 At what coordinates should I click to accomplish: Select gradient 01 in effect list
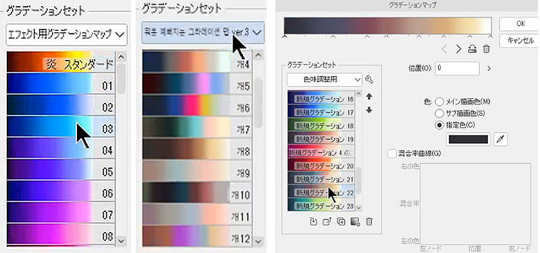[61, 83]
